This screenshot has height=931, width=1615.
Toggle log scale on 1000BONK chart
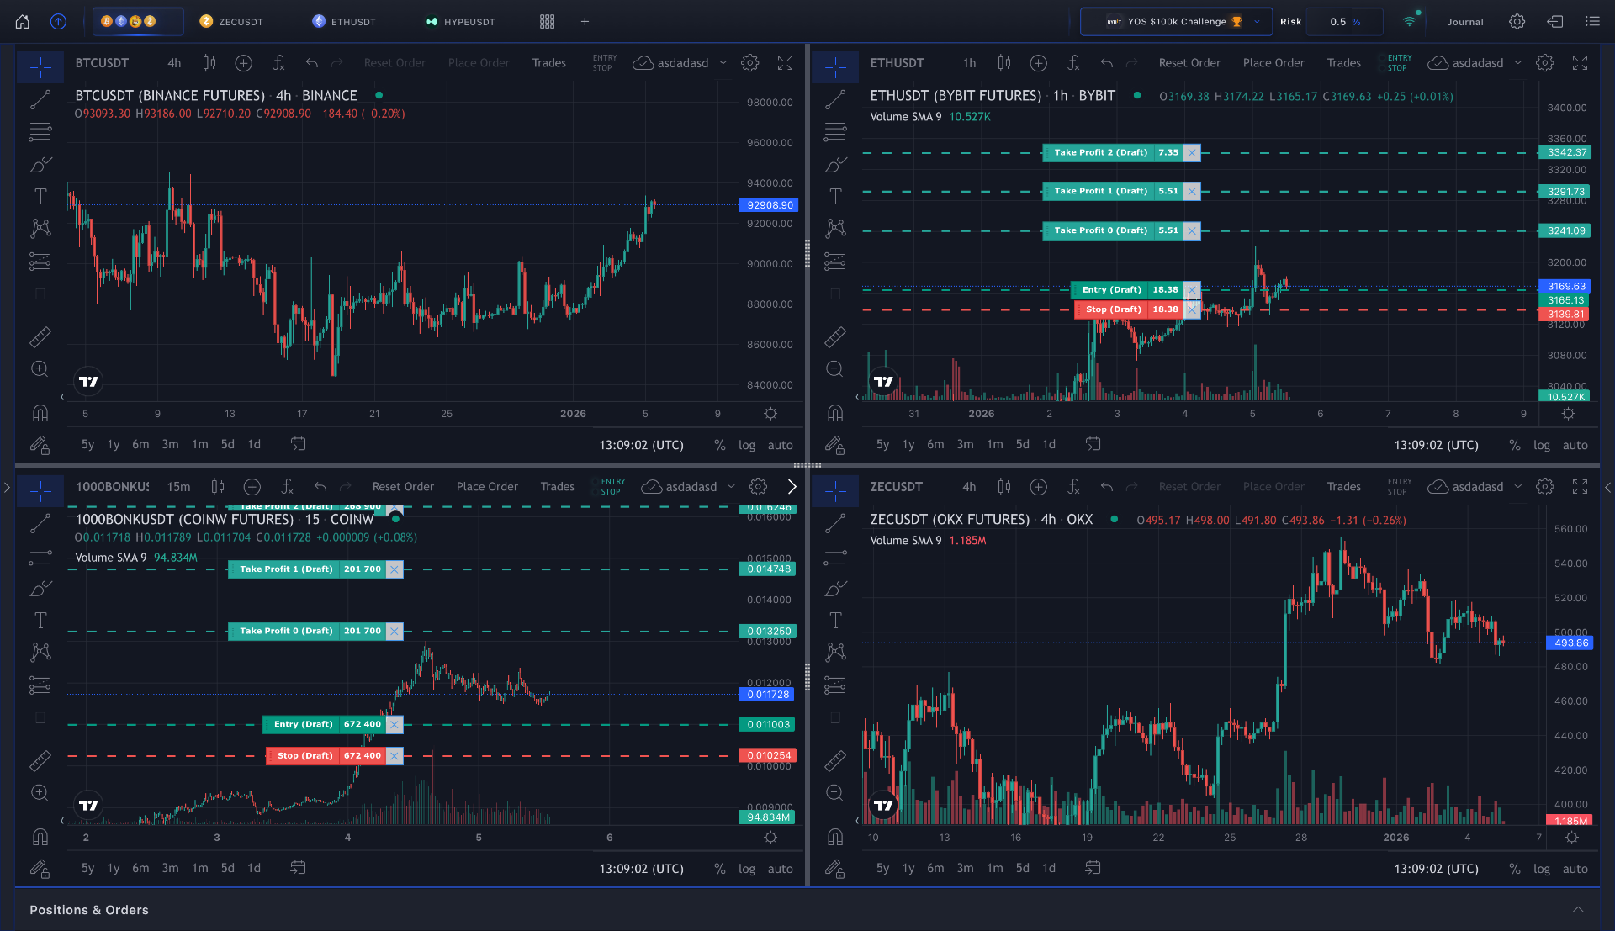(x=747, y=869)
